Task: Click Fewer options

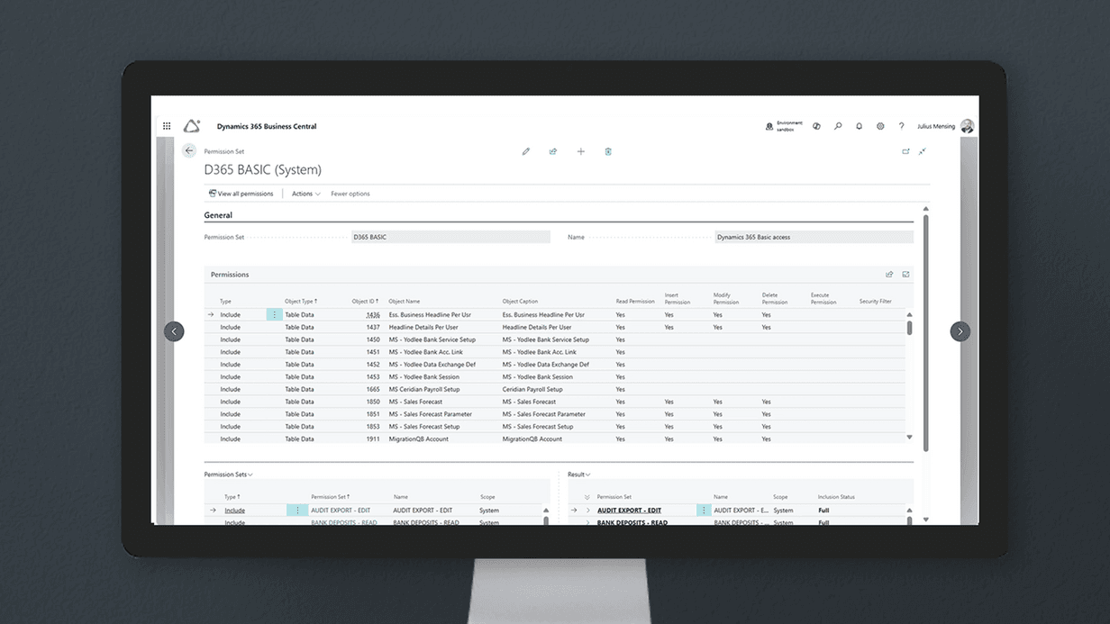Action: point(350,194)
